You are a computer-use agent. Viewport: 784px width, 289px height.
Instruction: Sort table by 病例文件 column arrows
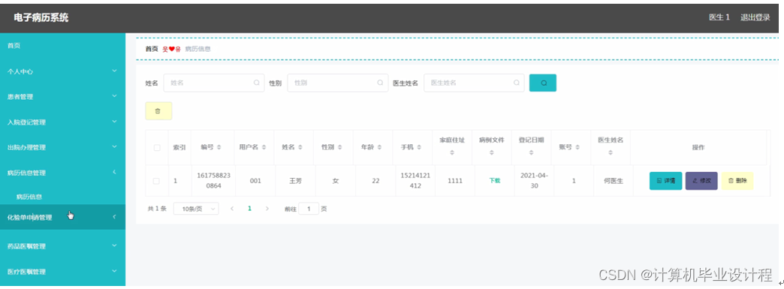pyautogui.click(x=491, y=153)
